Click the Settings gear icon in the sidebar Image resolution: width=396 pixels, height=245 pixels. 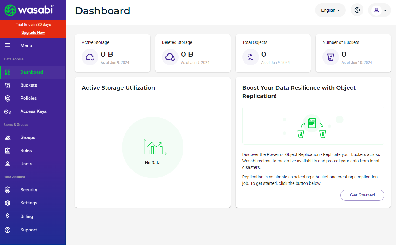point(8,203)
